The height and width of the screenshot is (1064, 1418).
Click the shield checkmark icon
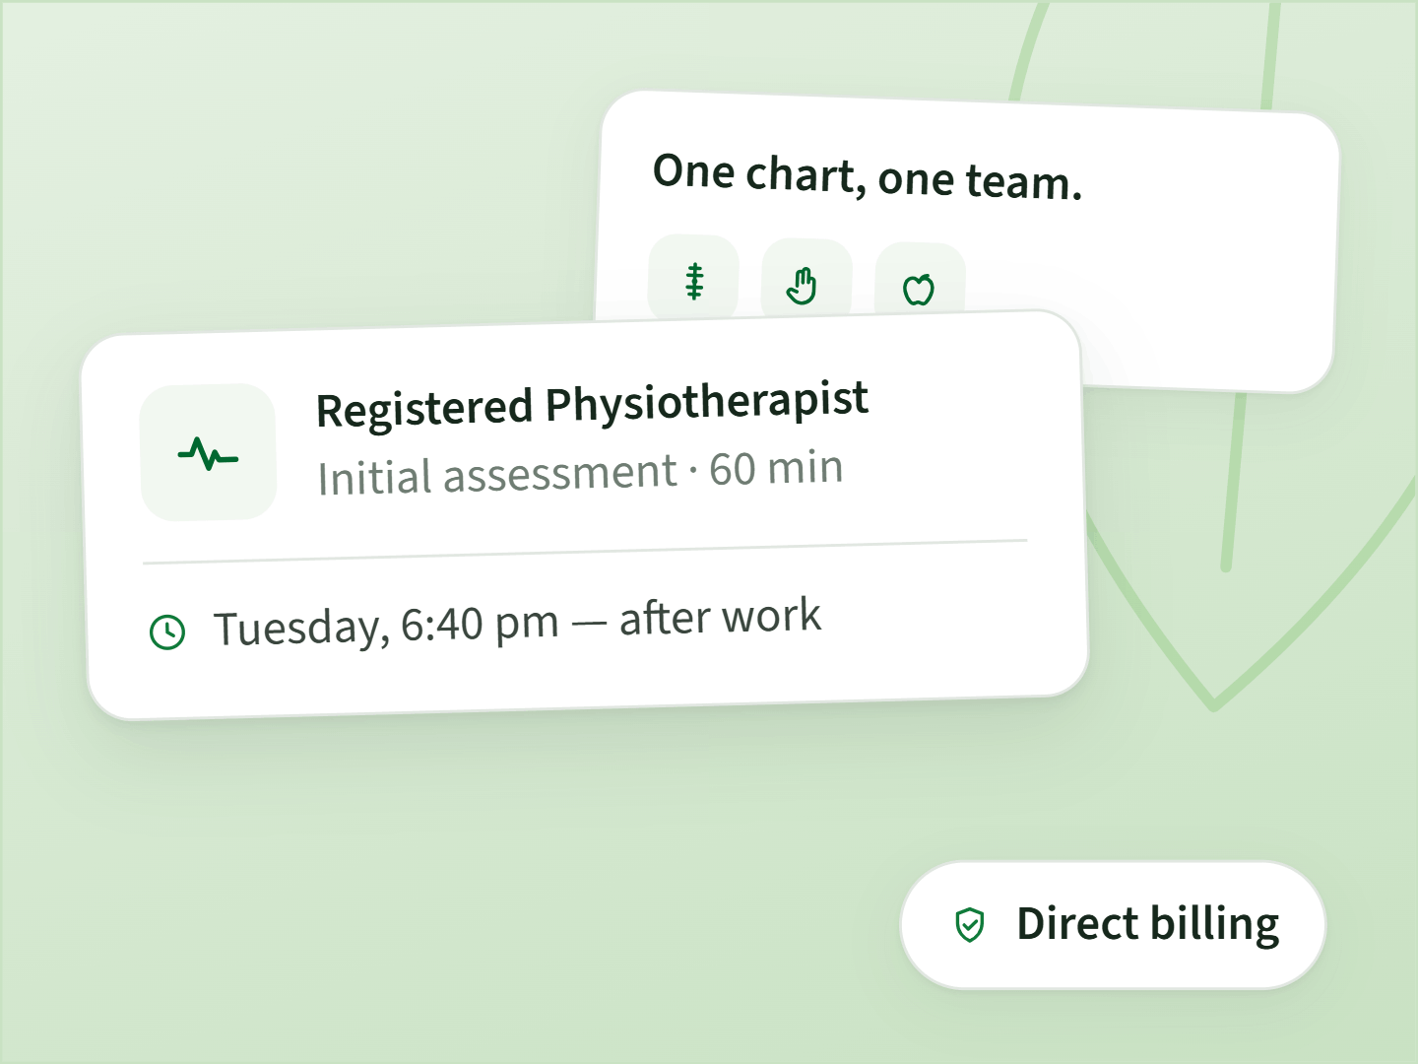click(x=970, y=925)
